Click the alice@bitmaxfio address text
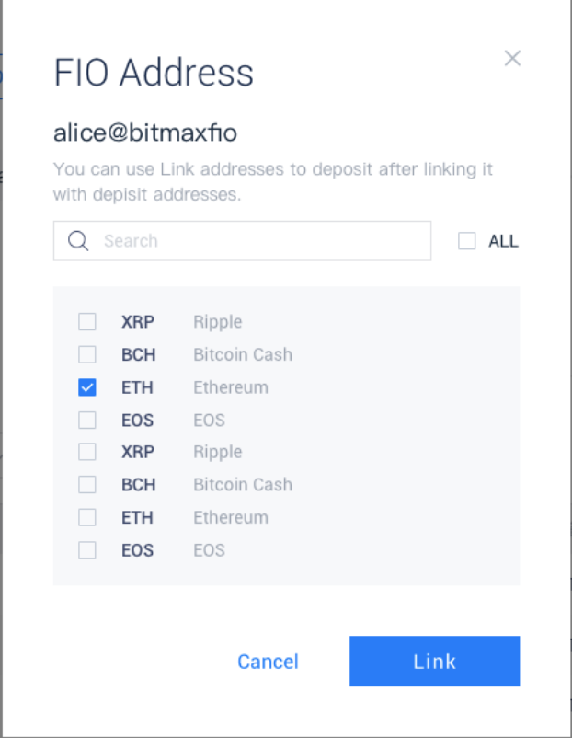Screen dimensions: 572x738 (x=145, y=133)
